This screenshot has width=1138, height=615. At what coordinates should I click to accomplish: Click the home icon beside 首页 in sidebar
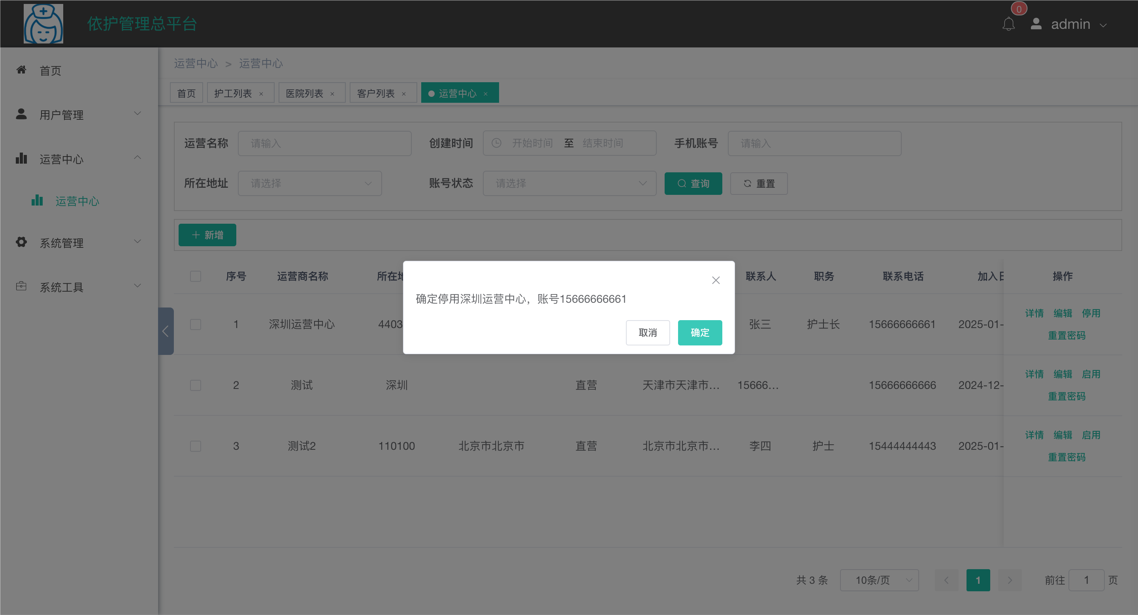click(x=21, y=70)
